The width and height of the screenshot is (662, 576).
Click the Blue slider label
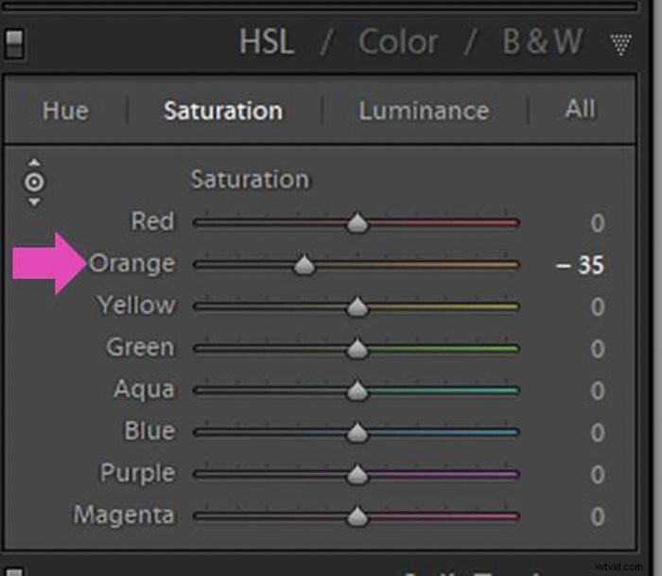coord(149,430)
